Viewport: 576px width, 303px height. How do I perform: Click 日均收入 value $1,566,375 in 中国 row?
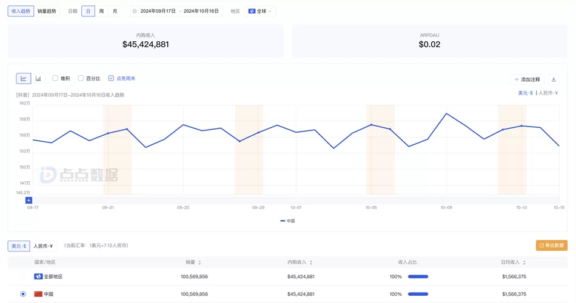pyautogui.click(x=514, y=294)
